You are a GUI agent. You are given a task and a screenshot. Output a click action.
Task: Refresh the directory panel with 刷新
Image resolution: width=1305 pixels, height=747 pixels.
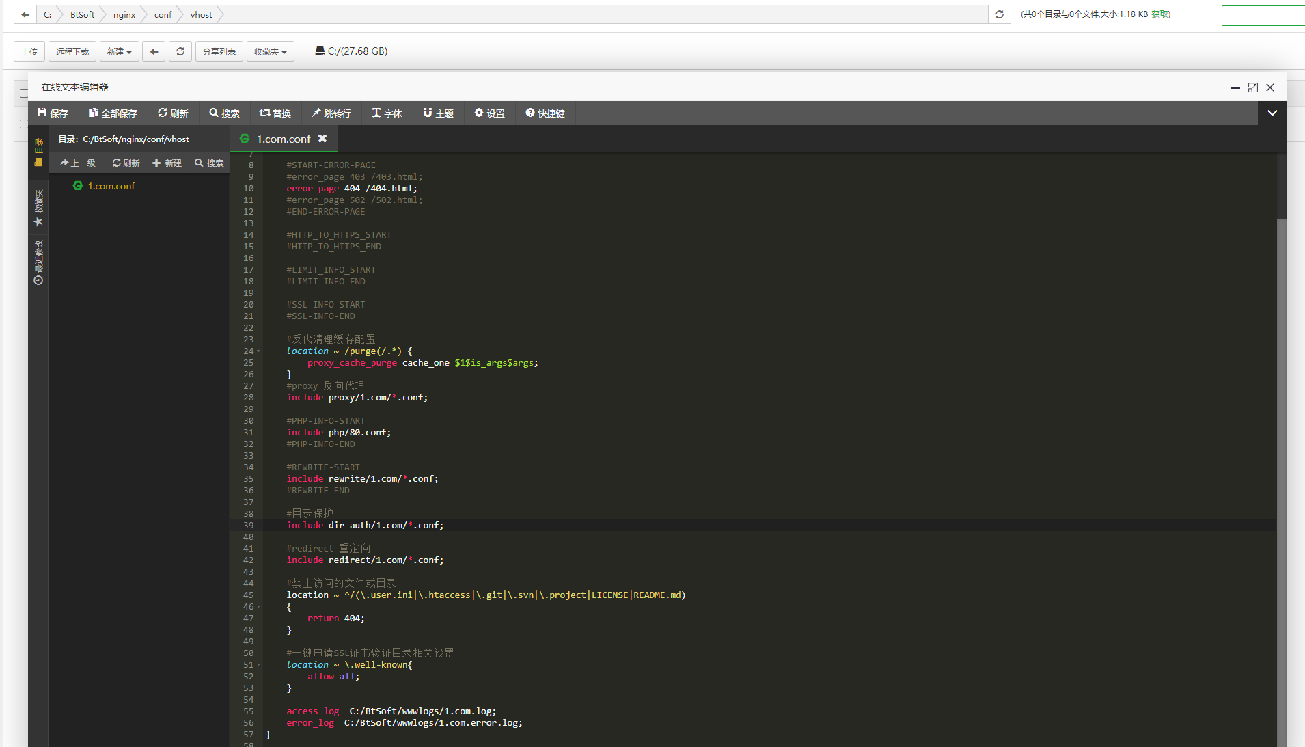point(126,163)
